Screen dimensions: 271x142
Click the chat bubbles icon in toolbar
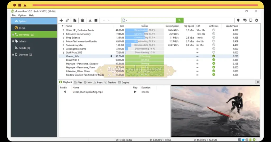pyautogui.click(x=245, y=20)
